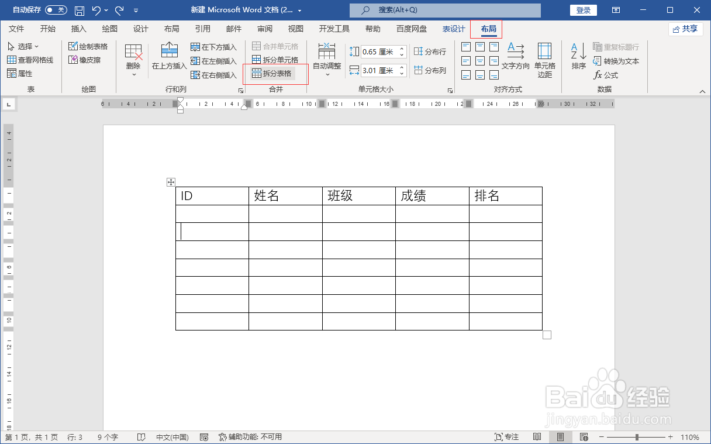Image resolution: width=711 pixels, height=444 pixels.
Task: Switch to the 表设计 tab
Action: (x=454, y=29)
